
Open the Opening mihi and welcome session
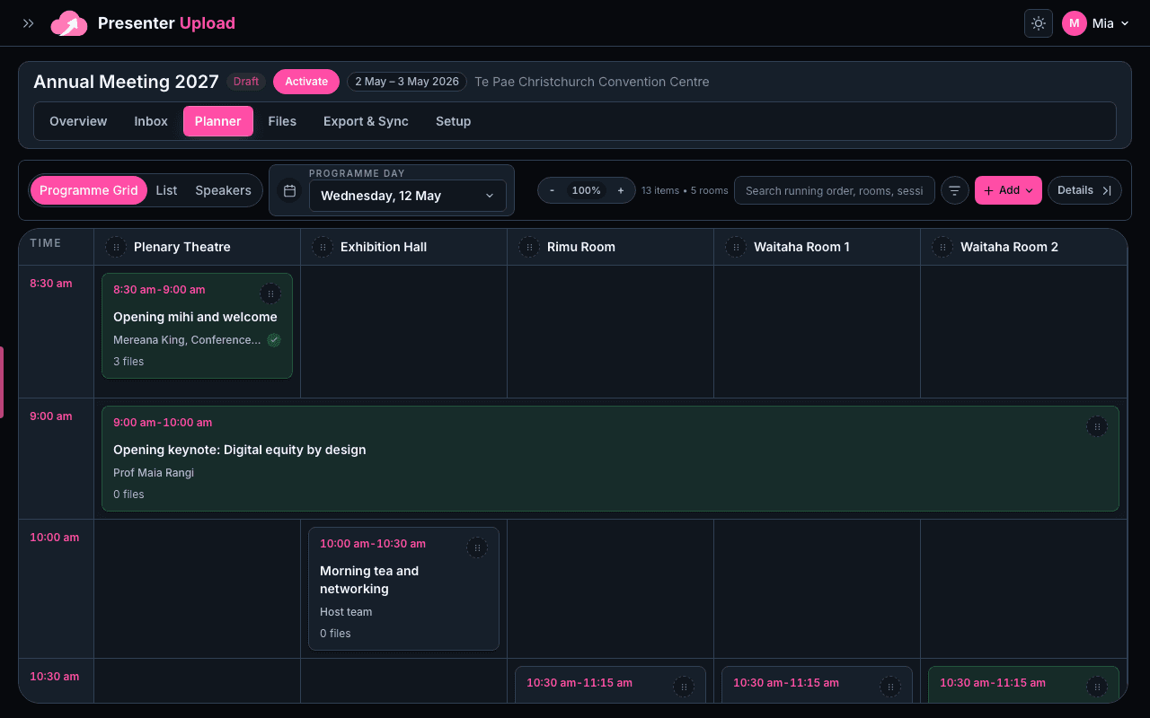pos(197,326)
